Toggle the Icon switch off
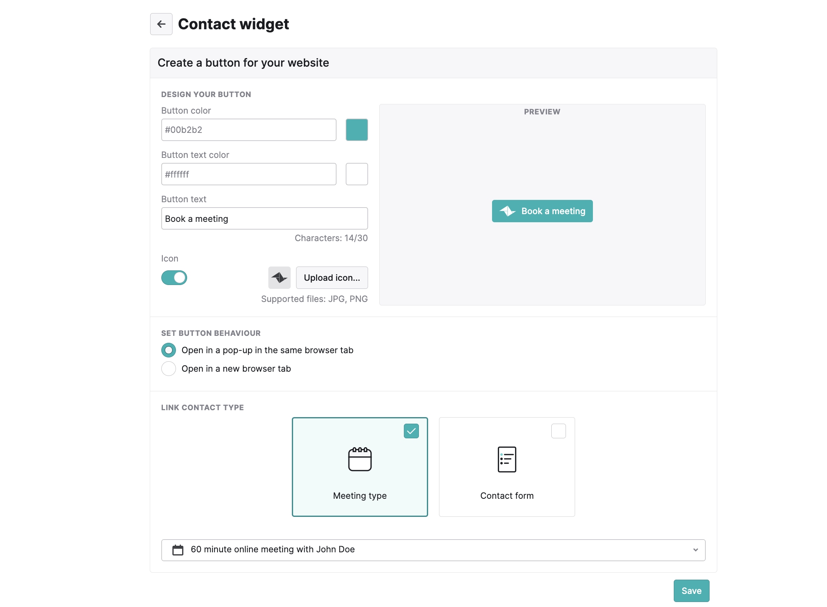Viewport: 827px width, 607px height. (x=174, y=278)
